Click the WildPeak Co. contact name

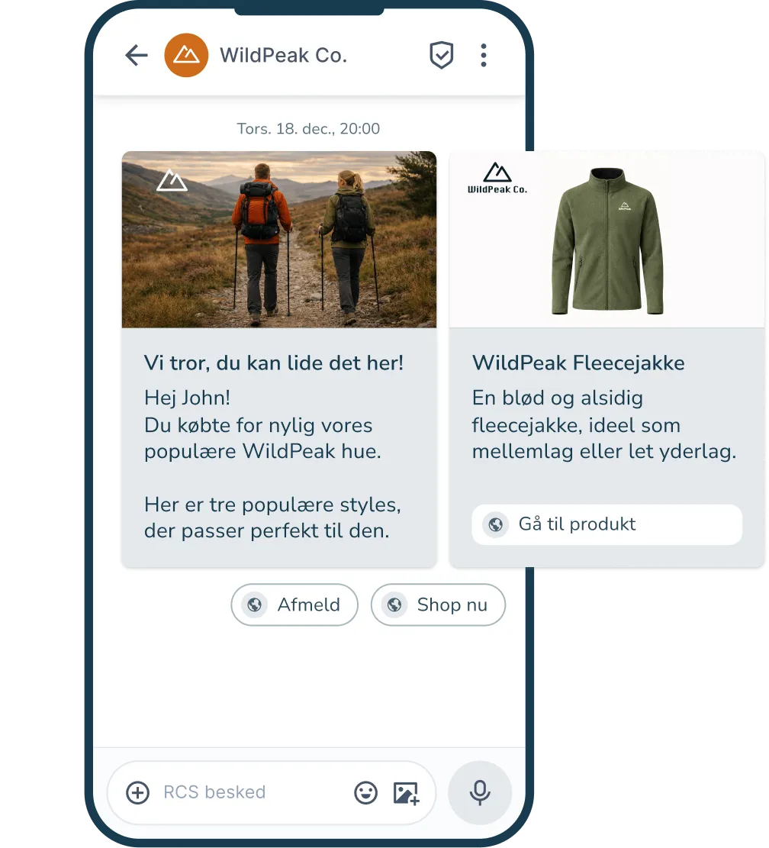click(283, 55)
